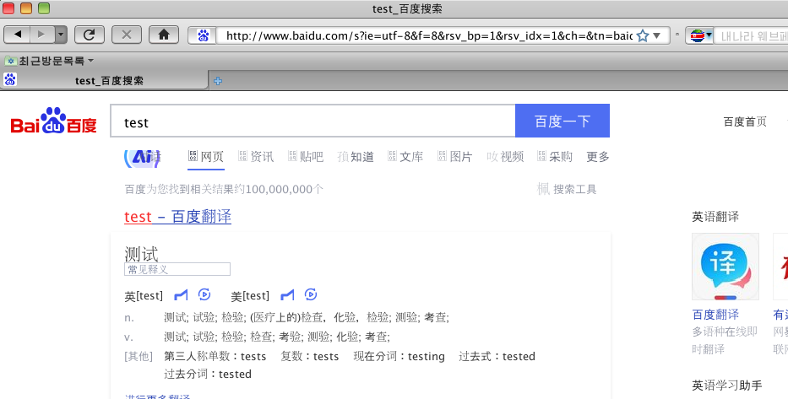The width and height of the screenshot is (788, 399).
Task: Open the search engine flag dropdown
Action: [x=700, y=35]
